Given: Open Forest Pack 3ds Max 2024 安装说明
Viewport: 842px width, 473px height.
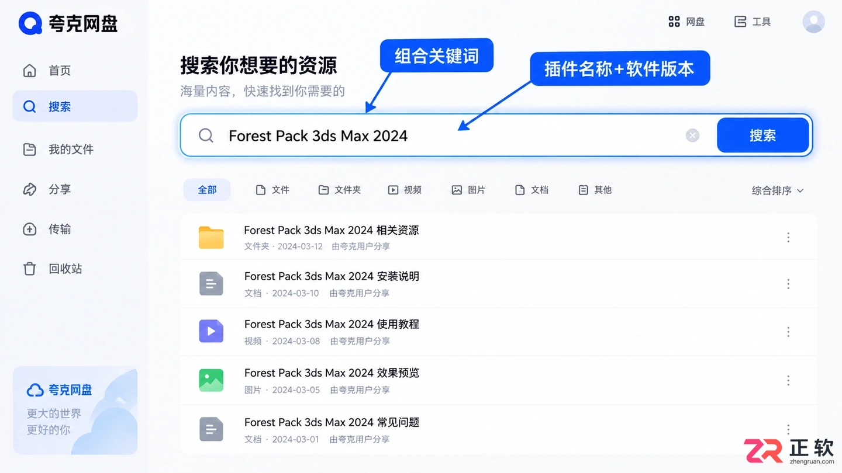Looking at the screenshot, I should (332, 276).
